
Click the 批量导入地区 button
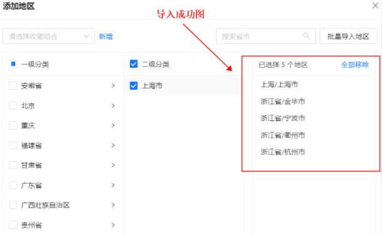click(x=348, y=36)
